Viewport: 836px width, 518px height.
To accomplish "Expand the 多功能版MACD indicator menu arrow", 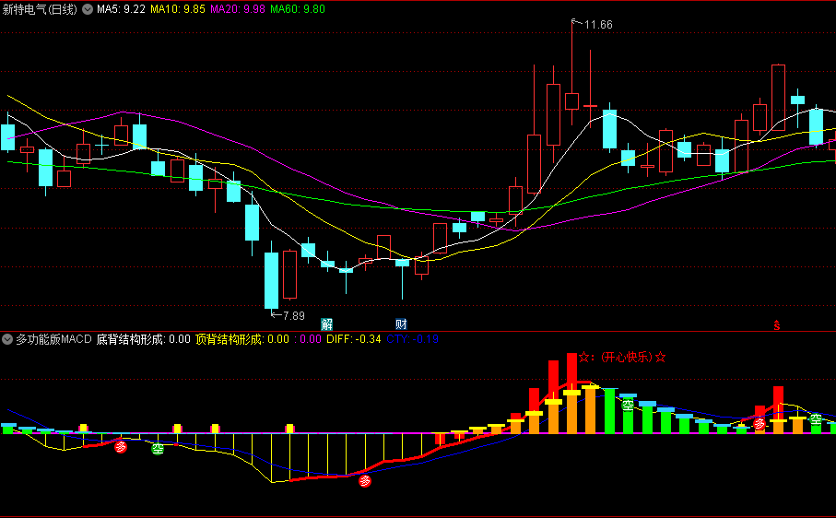I will click(x=7, y=339).
